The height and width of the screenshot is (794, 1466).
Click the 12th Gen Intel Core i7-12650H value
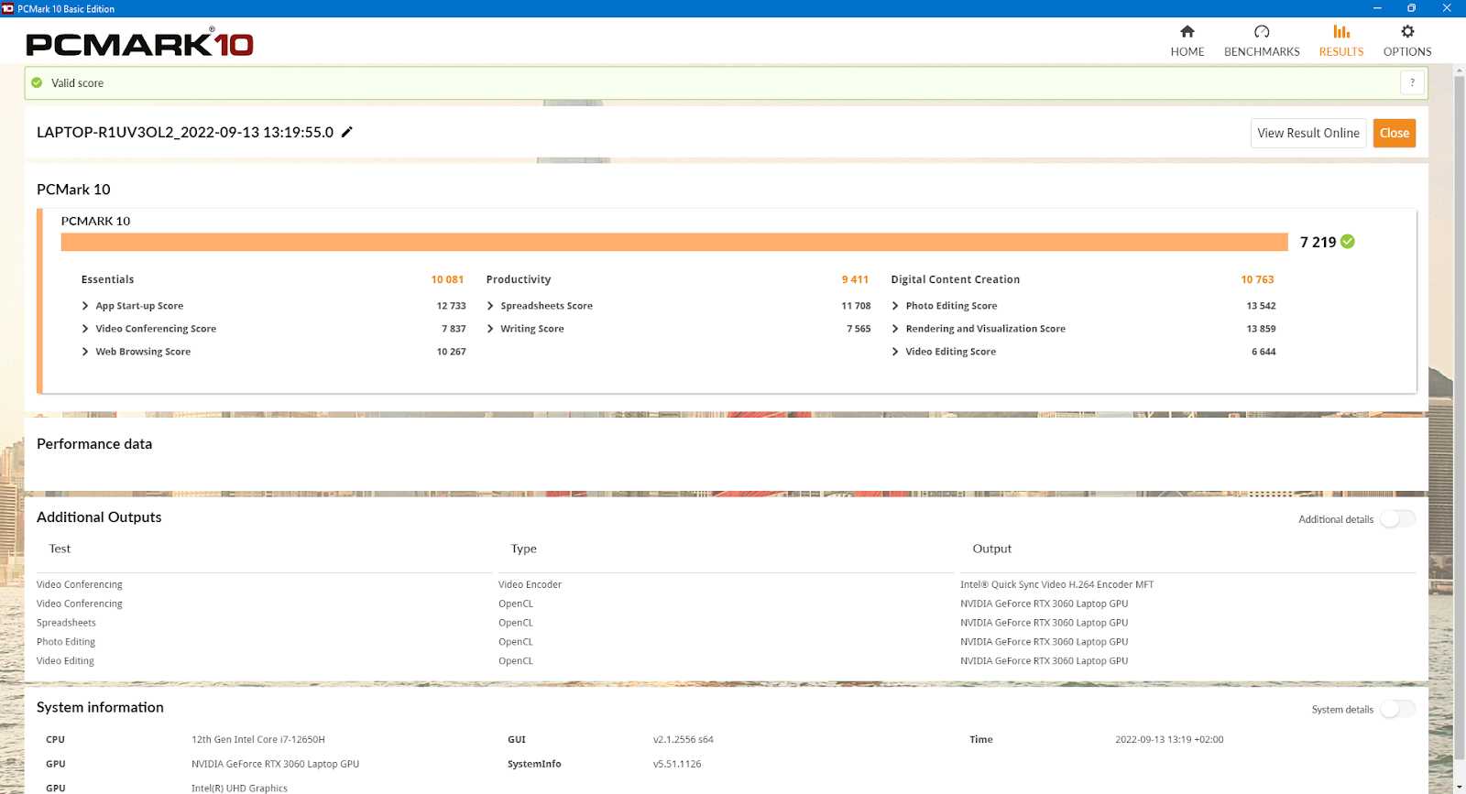pos(258,740)
